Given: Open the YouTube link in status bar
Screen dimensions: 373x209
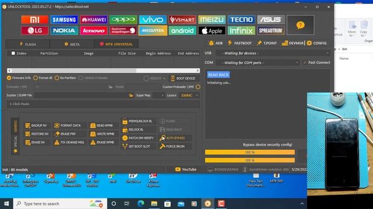Looking at the screenshot, I should point(186,170).
